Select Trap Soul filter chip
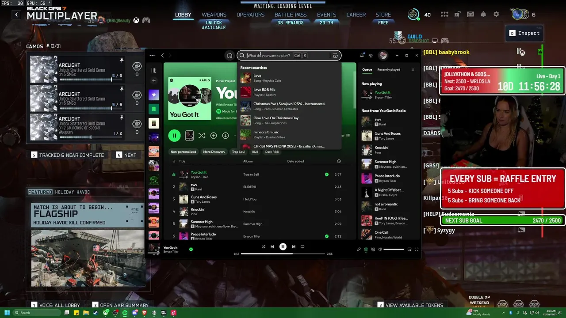The image size is (566, 318). click(238, 152)
